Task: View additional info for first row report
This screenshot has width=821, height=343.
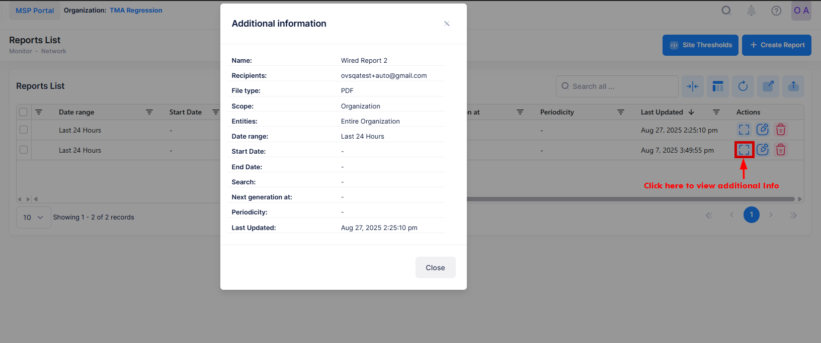Action: (x=744, y=130)
